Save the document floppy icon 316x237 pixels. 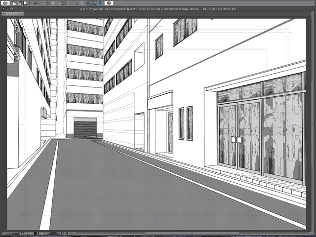25,3
